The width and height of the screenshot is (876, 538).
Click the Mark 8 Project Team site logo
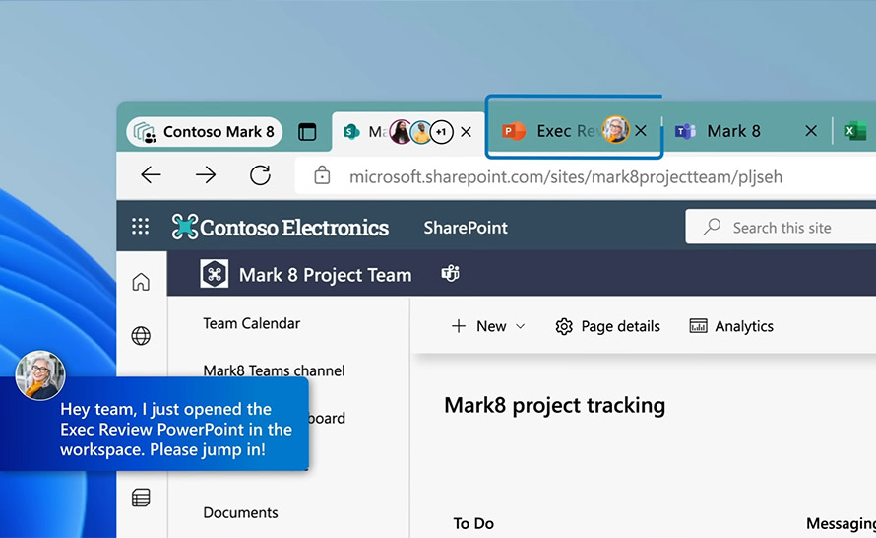(x=215, y=274)
